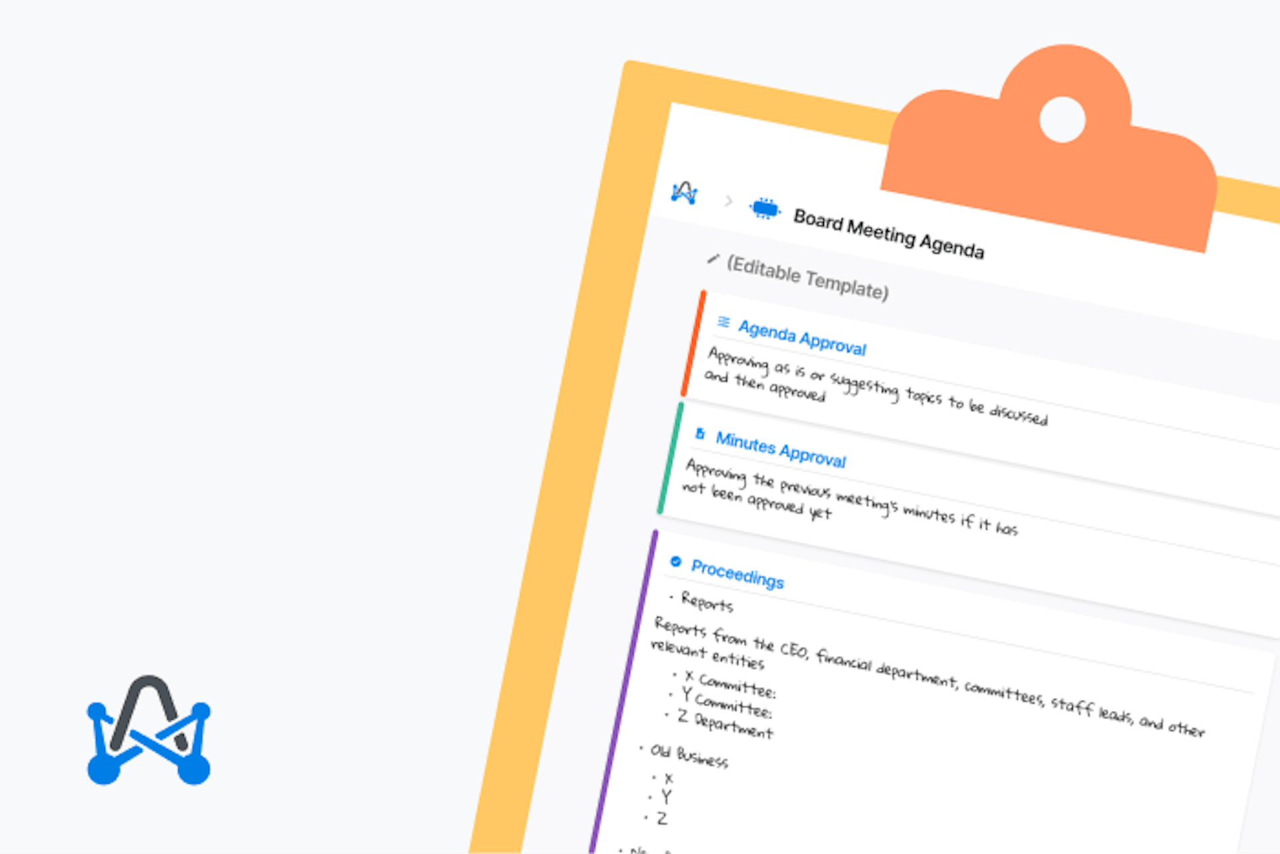Image resolution: width=1280 pixels, height=854 pixels.
Task: Click the breadcrumb chevron arrow
Action: [729, 201]
